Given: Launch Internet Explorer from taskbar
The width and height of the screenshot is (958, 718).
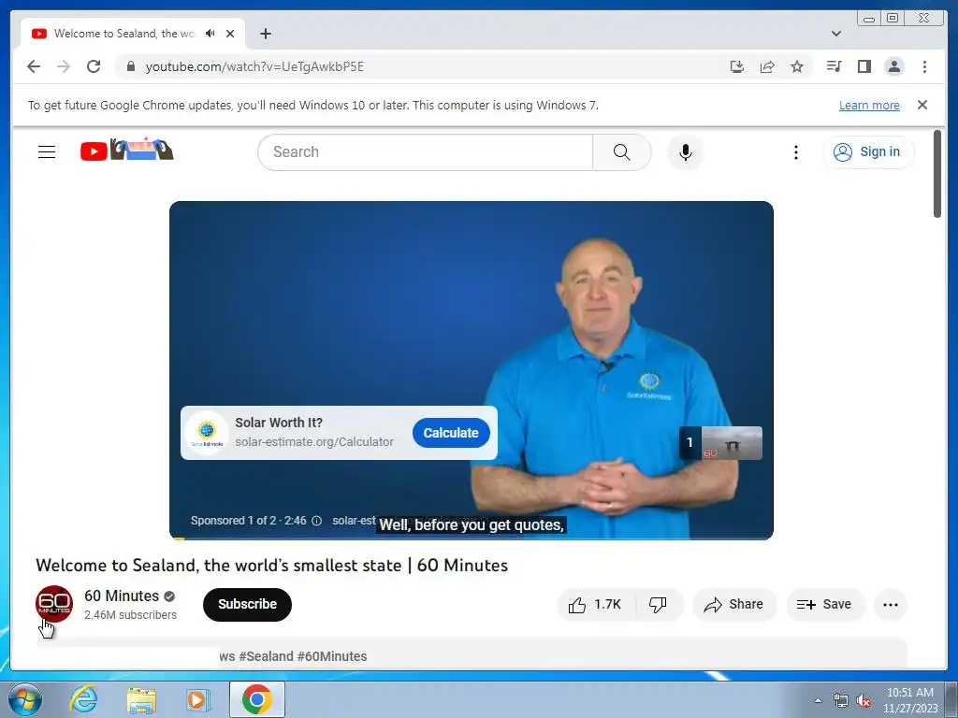Looking at the screenshot, I should tap(83, 699).
